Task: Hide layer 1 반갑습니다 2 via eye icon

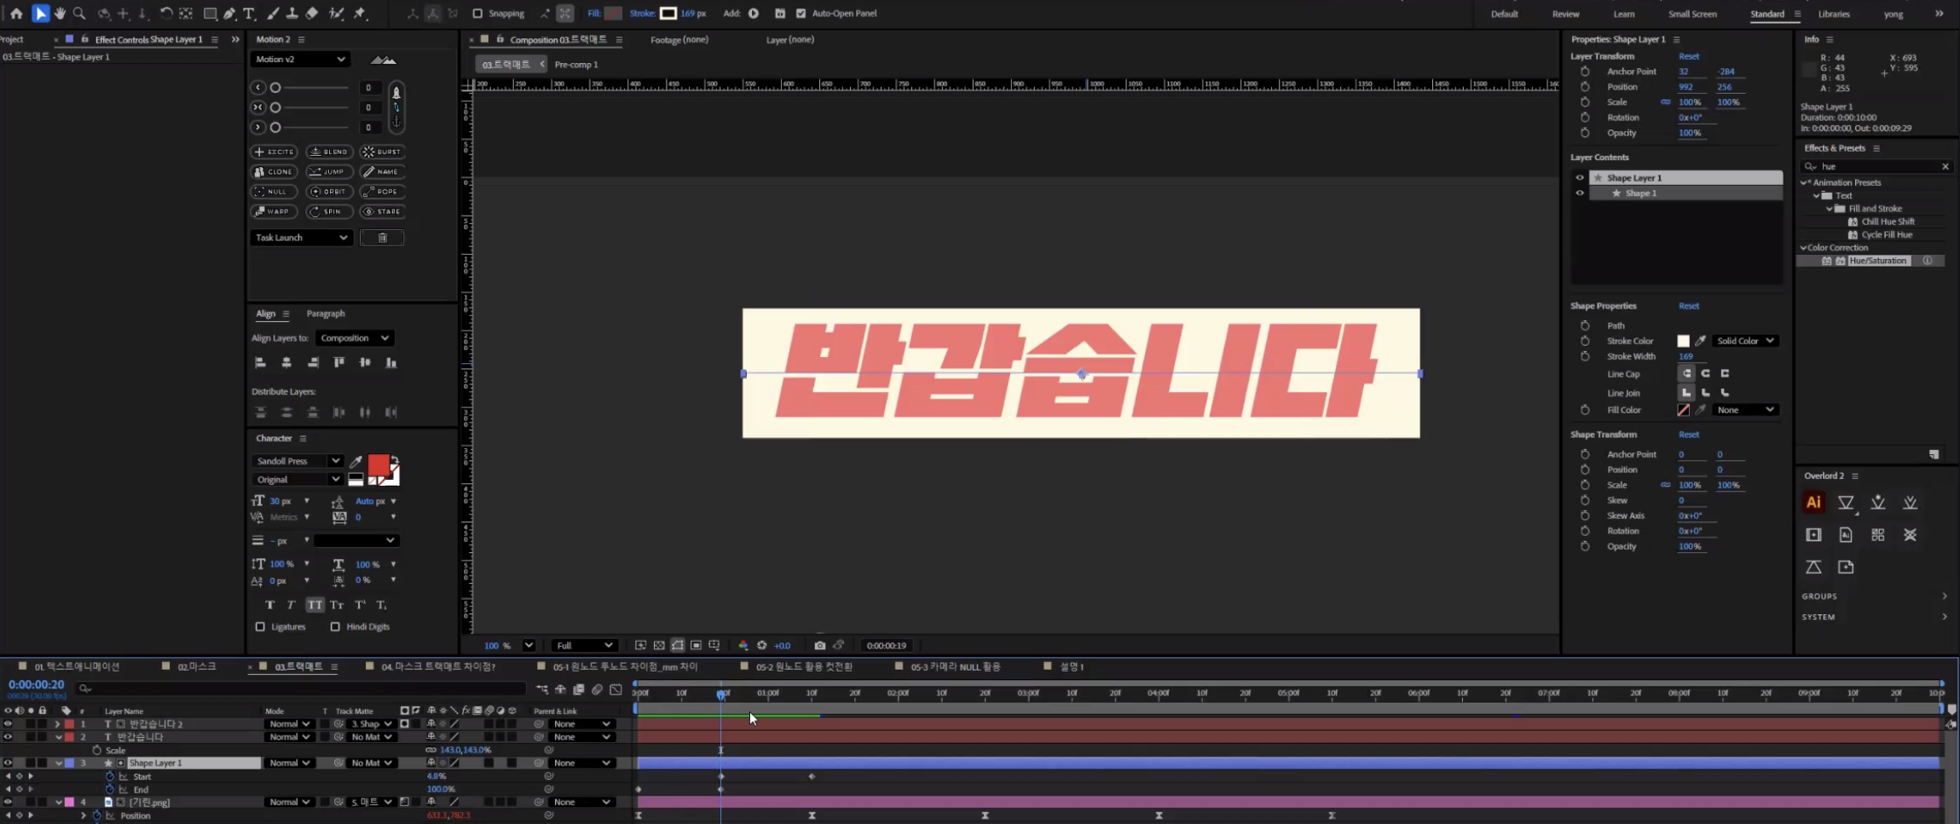Action: point(8,724)
